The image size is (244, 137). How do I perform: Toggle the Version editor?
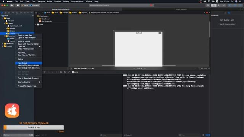click(224, 5)
